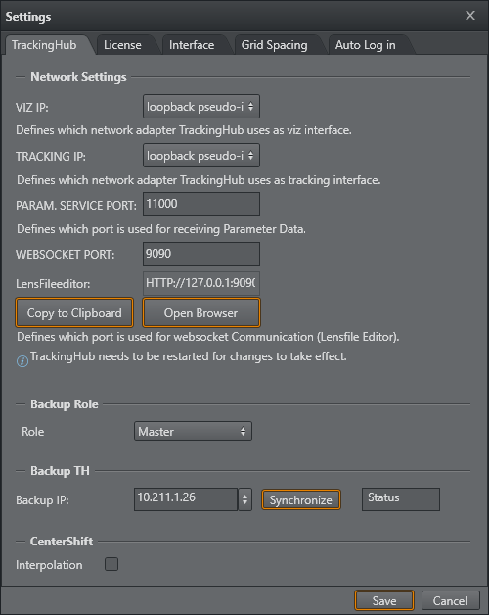The image size is (489, 615).
Task: Click the Open Browser button
Action: click(201, 313)
